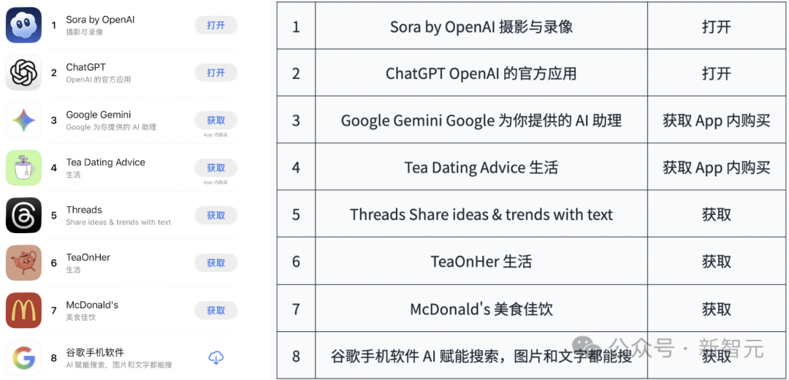Click the McDonald's golden arches icon

pyautogui.click(x=24, y=311)
